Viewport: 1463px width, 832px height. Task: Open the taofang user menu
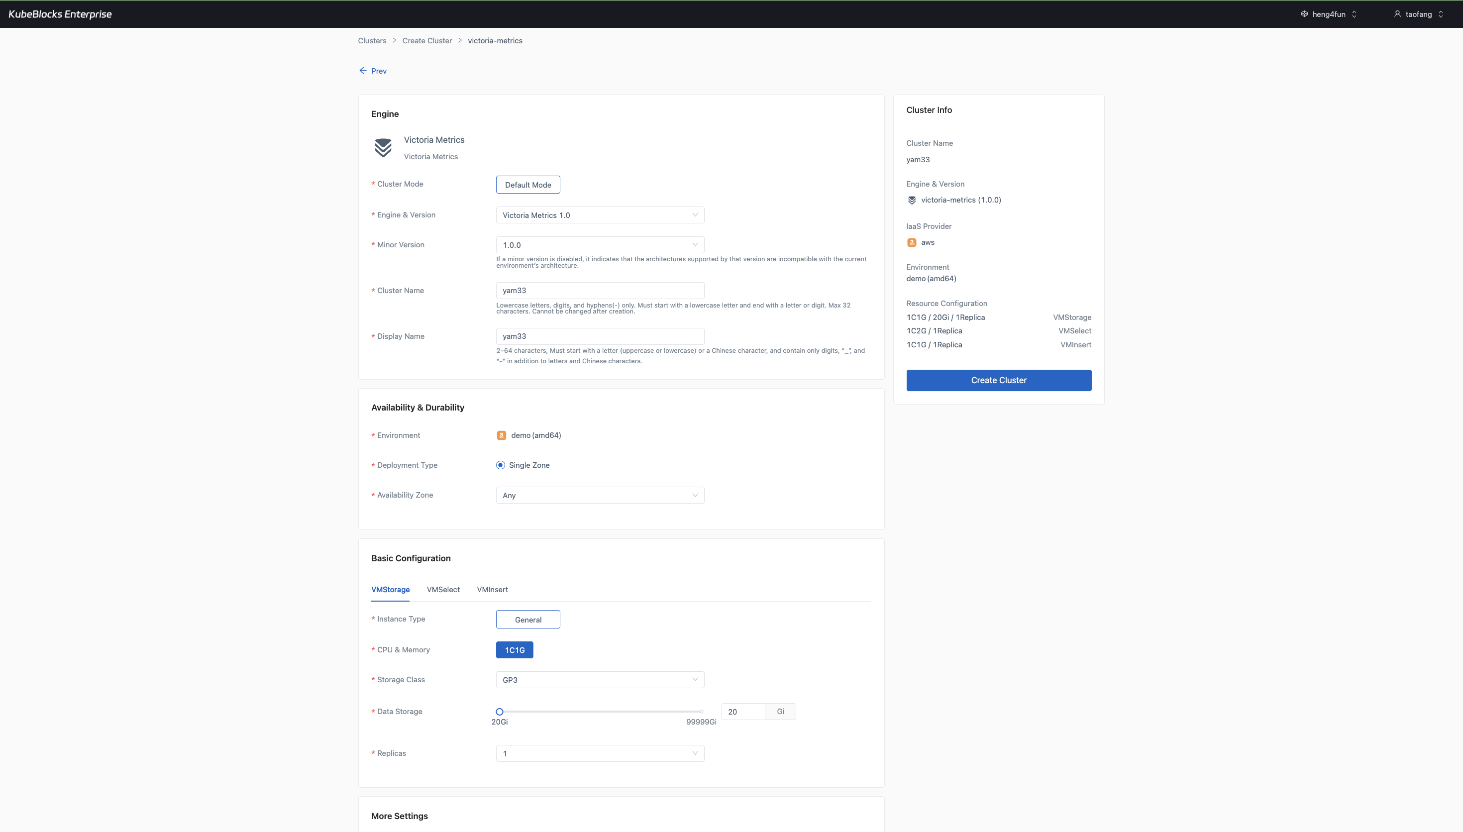[x=1418, y=14]
